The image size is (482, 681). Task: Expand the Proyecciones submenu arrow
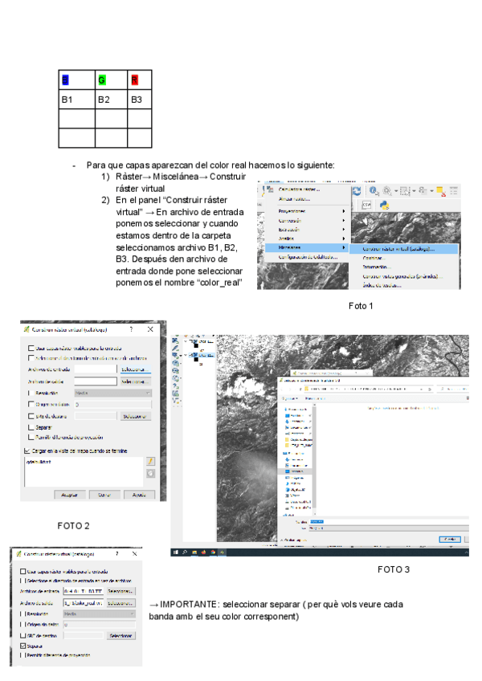pos(343,211)
